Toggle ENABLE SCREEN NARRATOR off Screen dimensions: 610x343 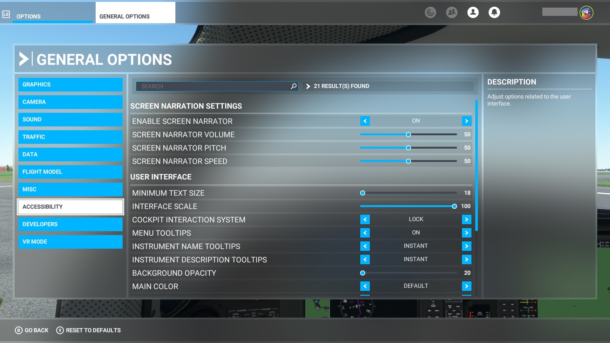tap(364, 121)
